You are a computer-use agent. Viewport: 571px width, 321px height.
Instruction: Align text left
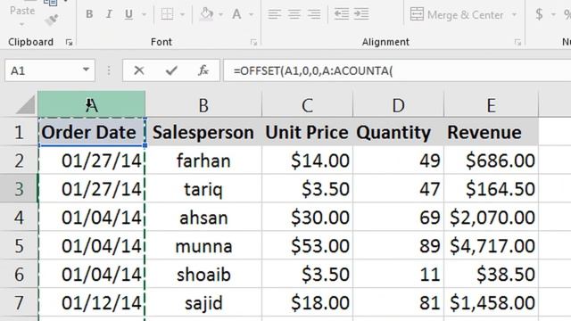[x=274, y=14]
